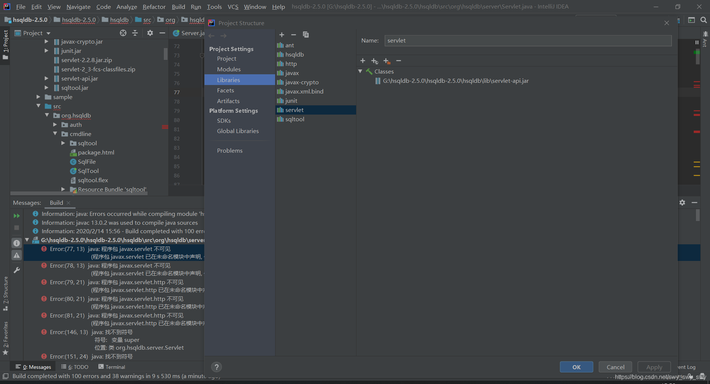
Task: Open Global Libraries settings
Action: click(238, 131)
